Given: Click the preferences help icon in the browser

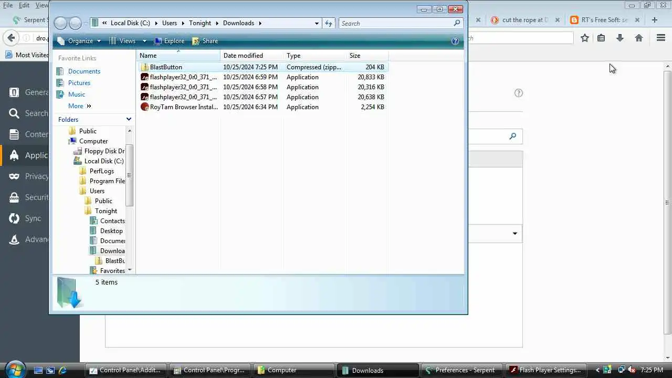Looking at the screenshot, I should coord(519,93).
